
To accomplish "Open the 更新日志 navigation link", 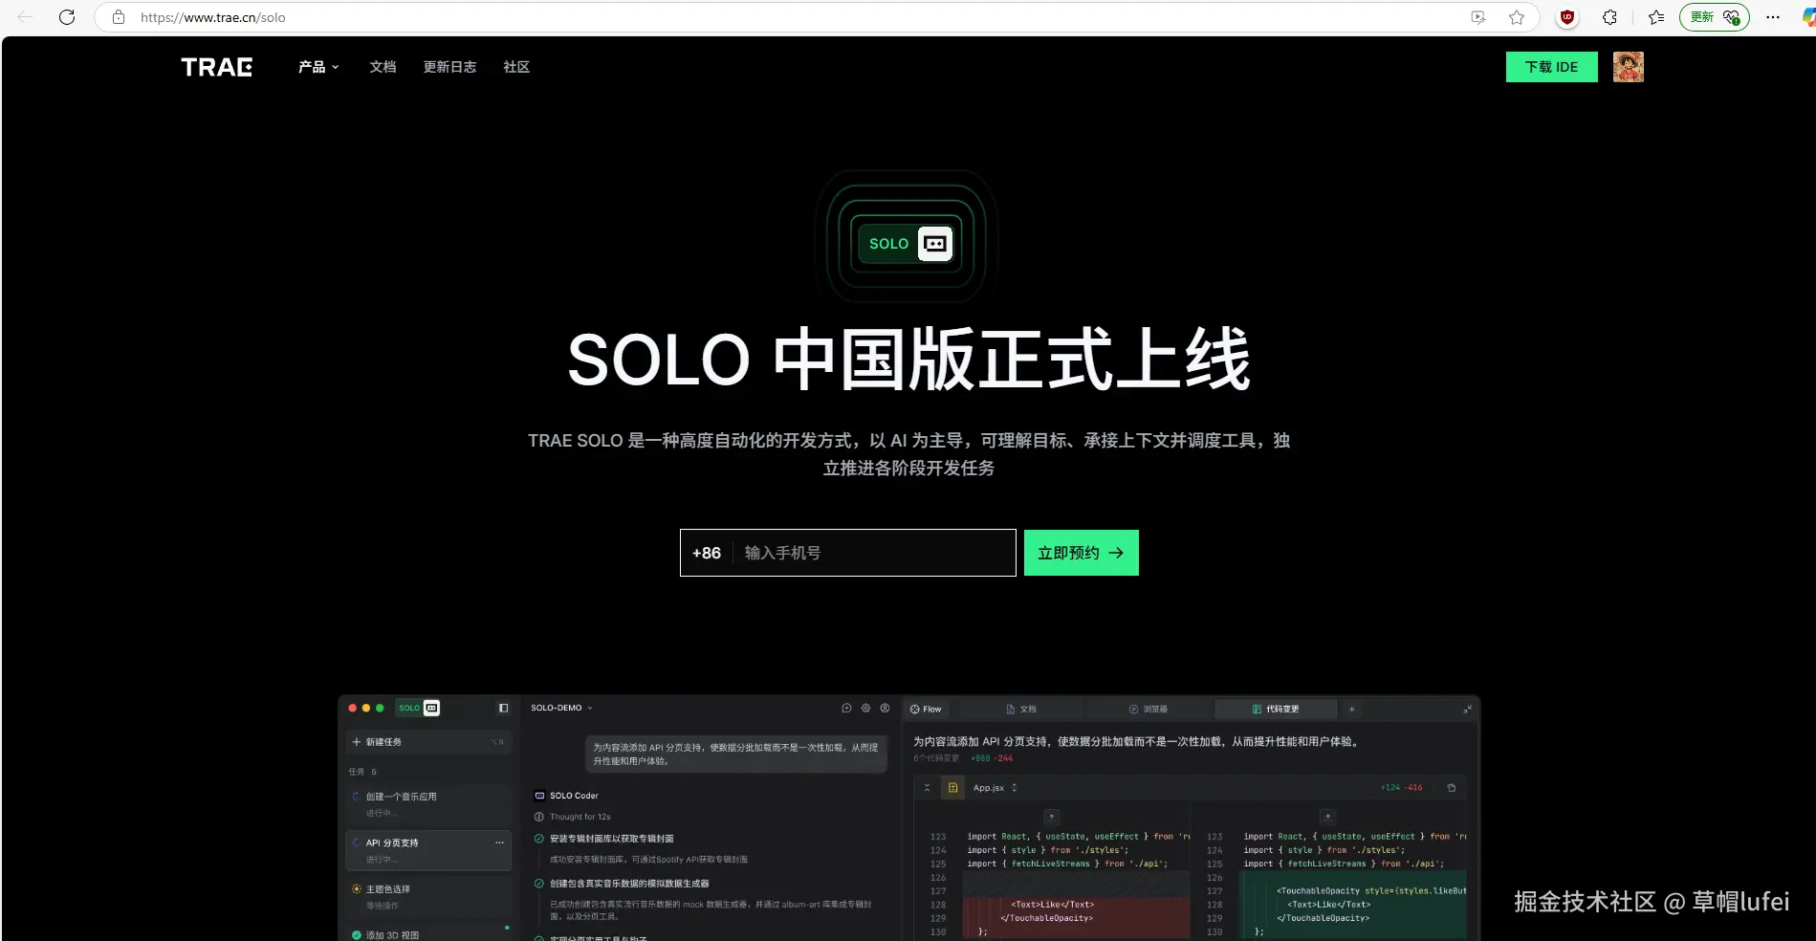I will (x=449, y=67).
